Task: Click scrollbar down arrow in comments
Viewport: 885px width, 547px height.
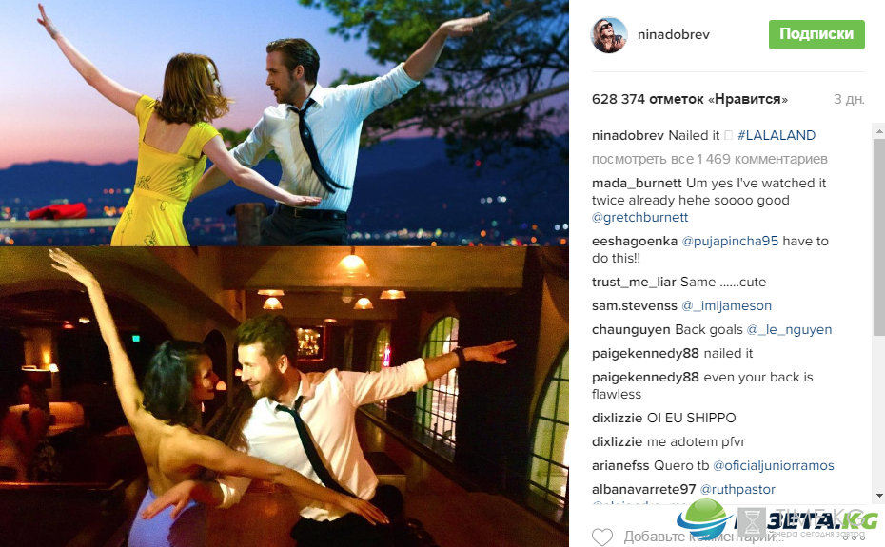Action: 878,496
